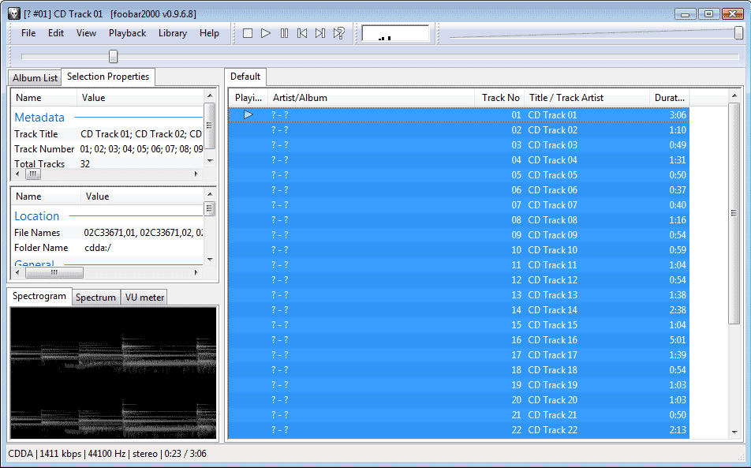Click Metadata panel scroll-down arrow
The width and height of the screenshot is (751, 468).
(209, 161)
